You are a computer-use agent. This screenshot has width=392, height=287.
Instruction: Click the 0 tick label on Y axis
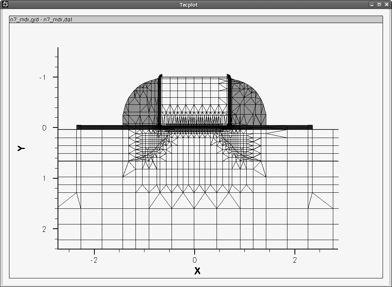tap(45, 128)
